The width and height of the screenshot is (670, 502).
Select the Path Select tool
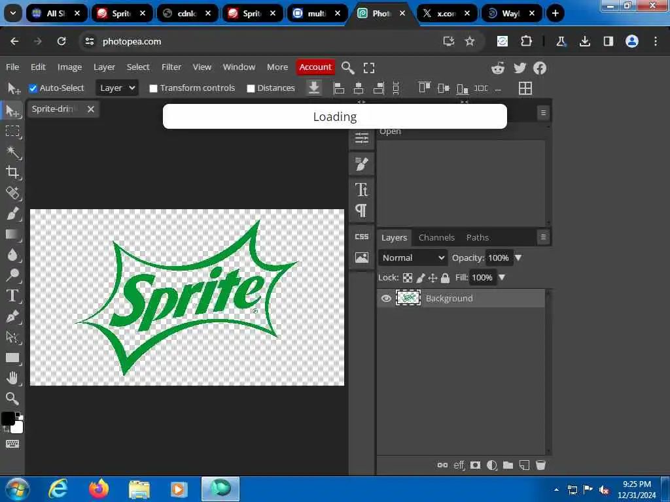pos(12,337)
